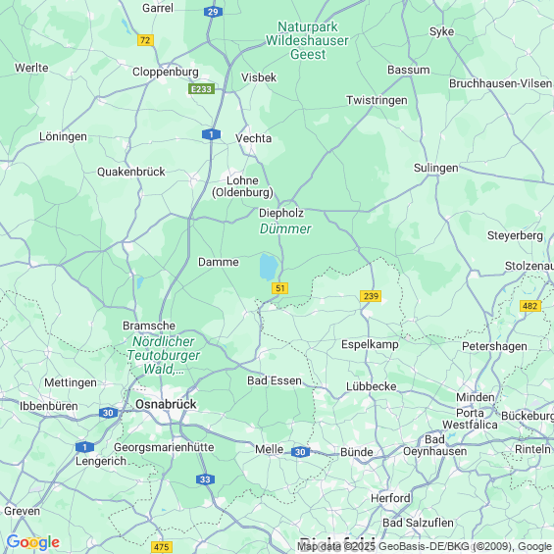Click the green E233 route shield
This screenshot has height=554, width=554.
pyautogui.click(x=201, y=89)
